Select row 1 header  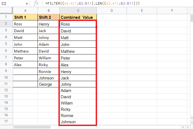pos(7,17)
